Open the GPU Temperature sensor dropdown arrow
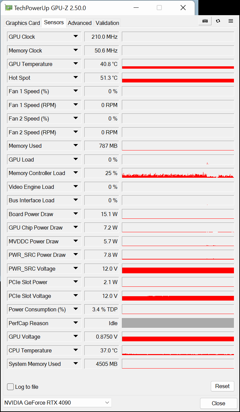Viewport: 240px width, 412px height. (x=76, y=64)
